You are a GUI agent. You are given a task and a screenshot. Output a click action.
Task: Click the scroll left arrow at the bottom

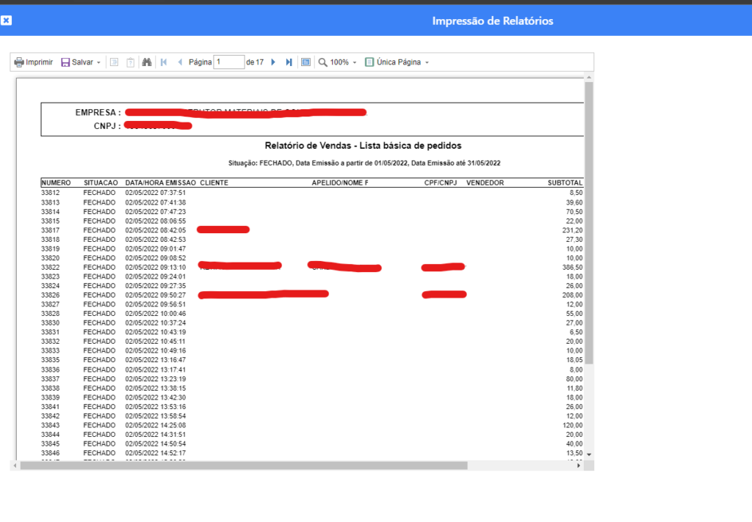click(14, 466)
